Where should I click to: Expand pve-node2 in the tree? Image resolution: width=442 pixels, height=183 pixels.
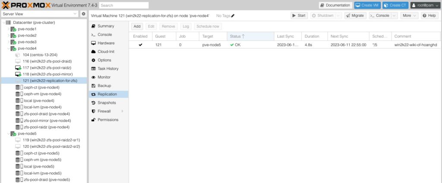[x=9, y=35]
